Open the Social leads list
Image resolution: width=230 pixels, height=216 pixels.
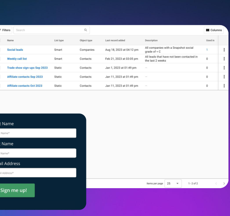(15, 50)
